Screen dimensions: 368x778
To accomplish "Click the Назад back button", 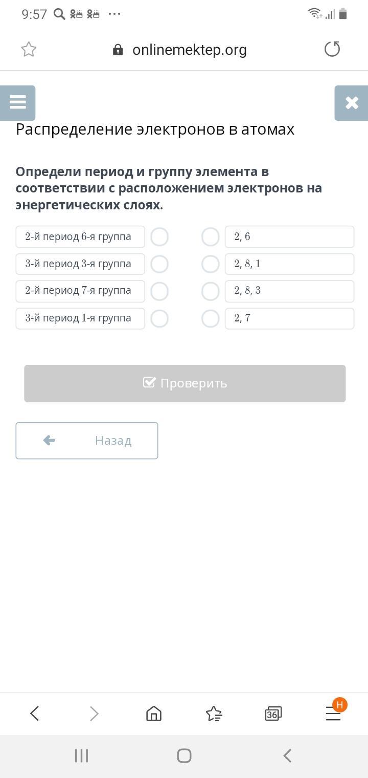I will 87,441.
